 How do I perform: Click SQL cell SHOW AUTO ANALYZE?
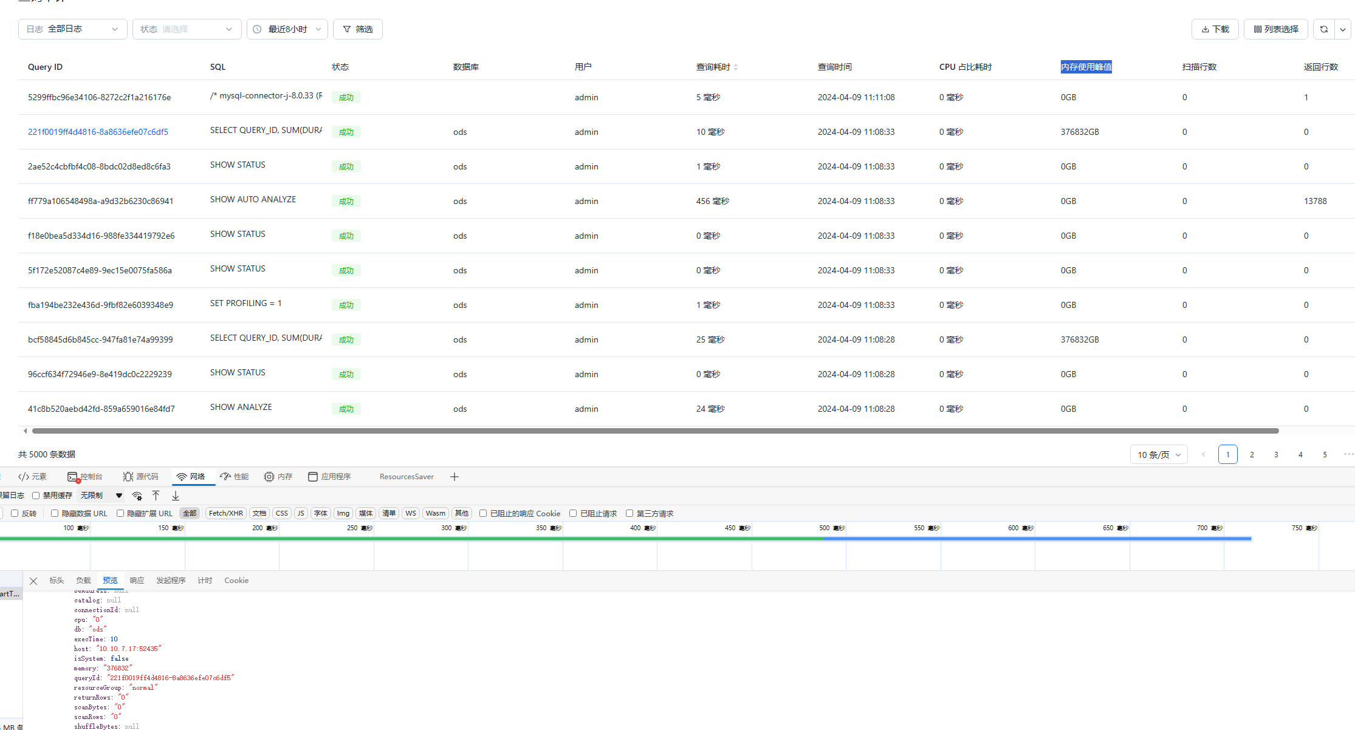point(253,199)
